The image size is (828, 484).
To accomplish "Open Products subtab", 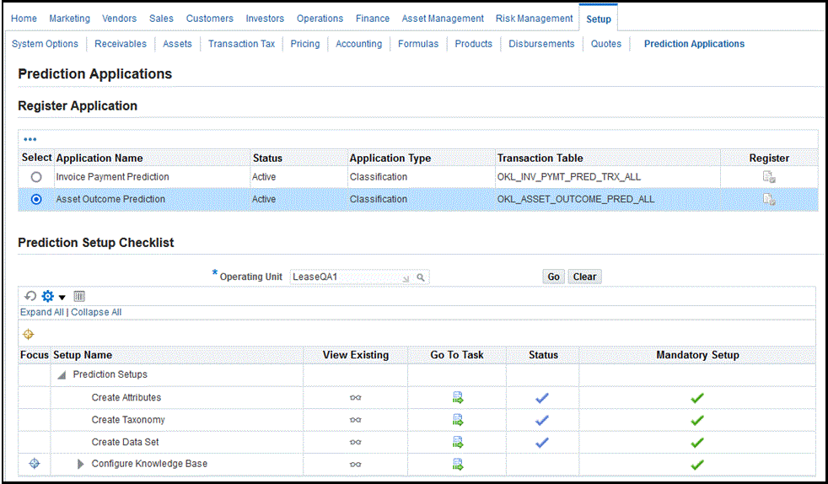I will pos(474,44).
